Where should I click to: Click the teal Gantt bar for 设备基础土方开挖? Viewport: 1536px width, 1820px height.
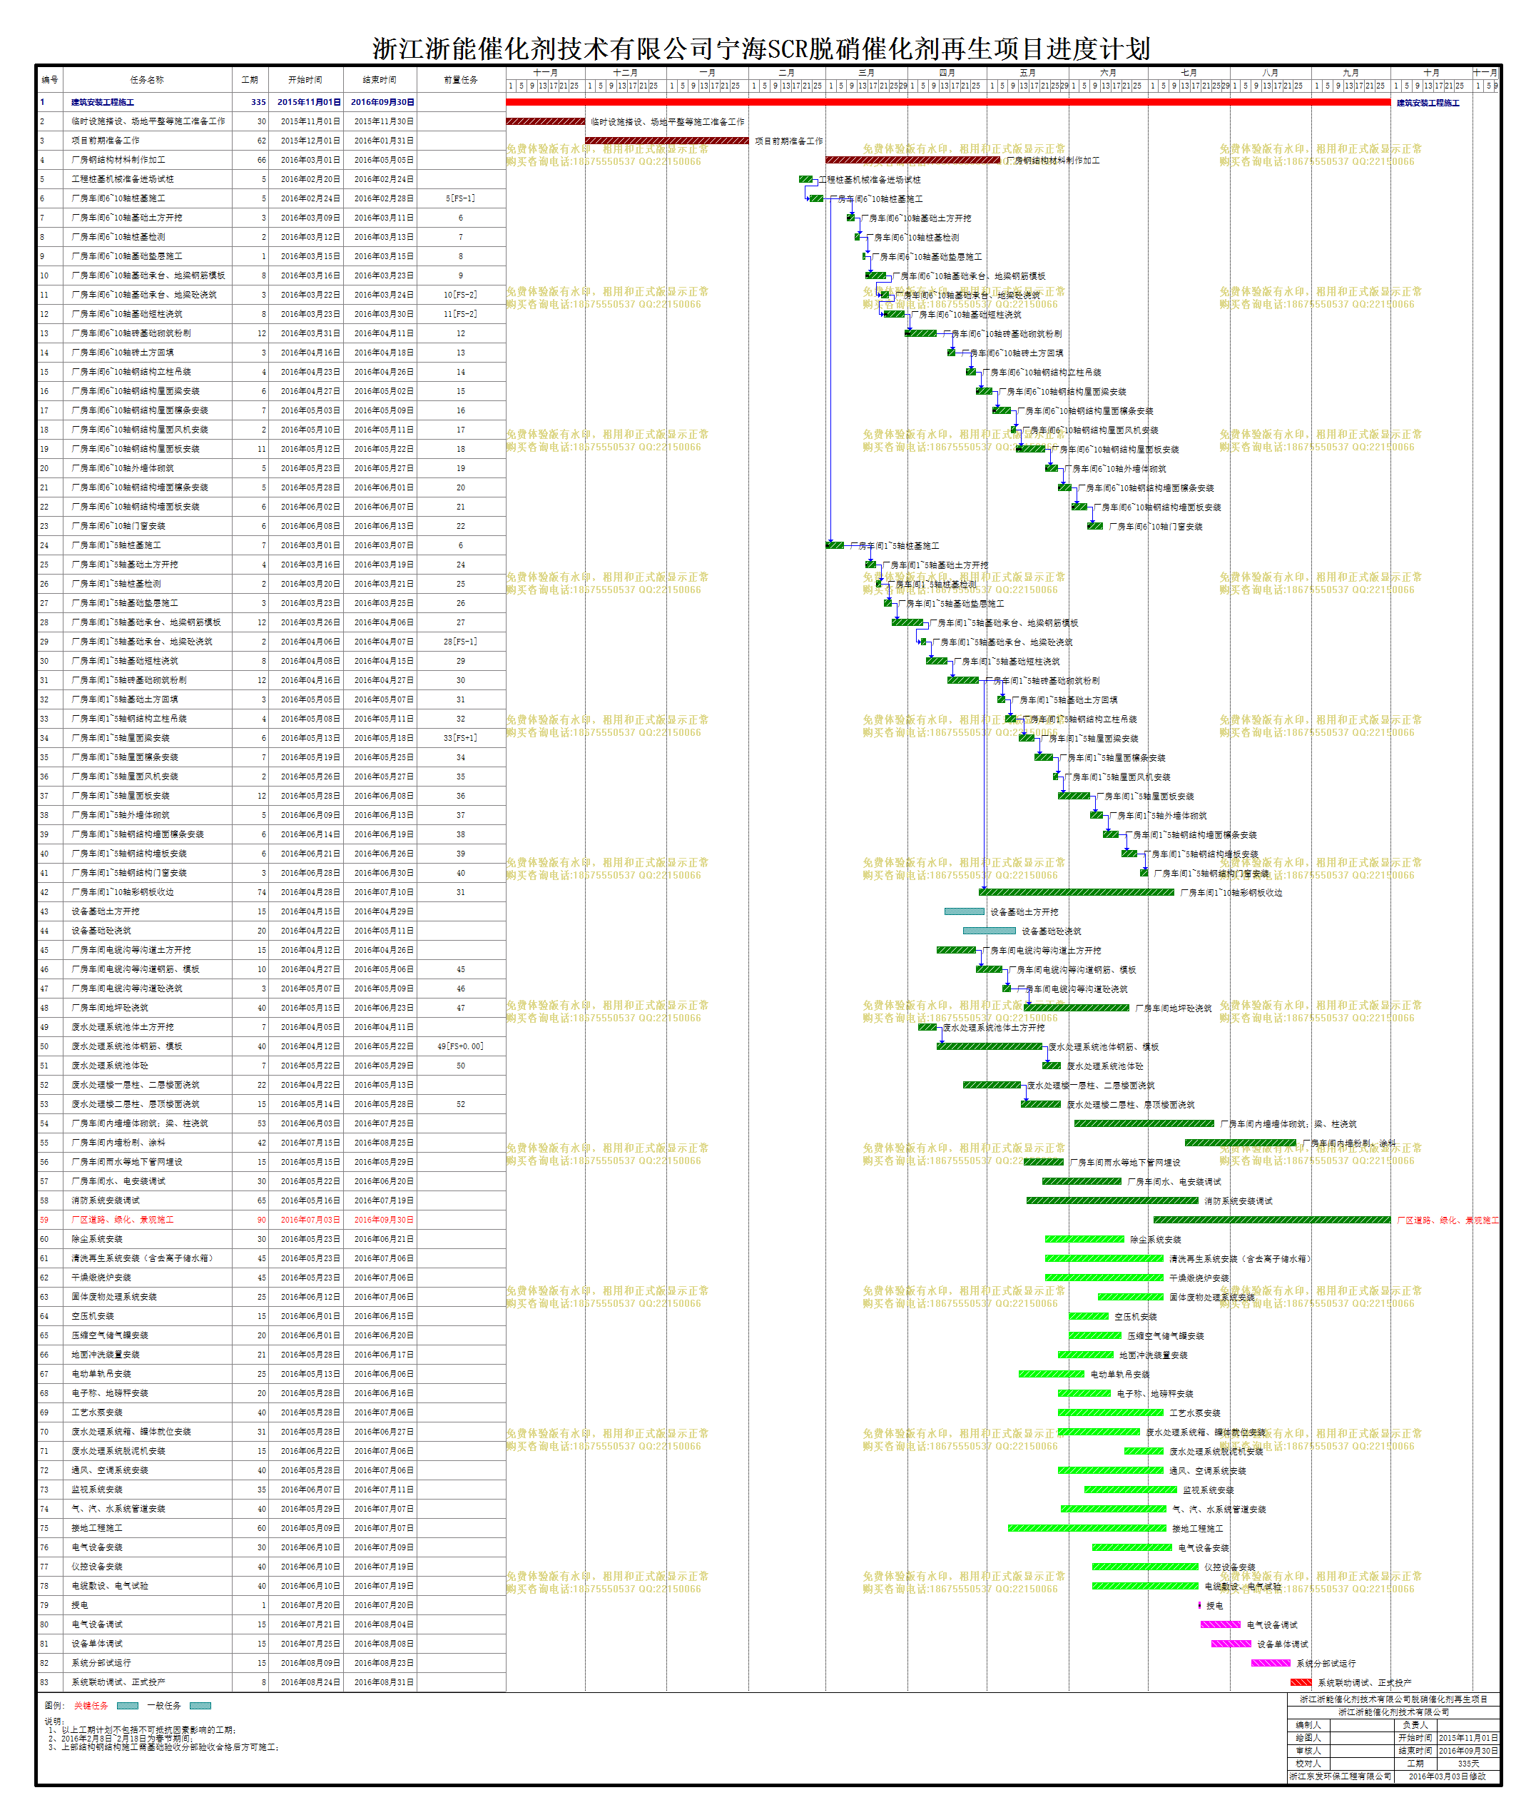(965, 911)
